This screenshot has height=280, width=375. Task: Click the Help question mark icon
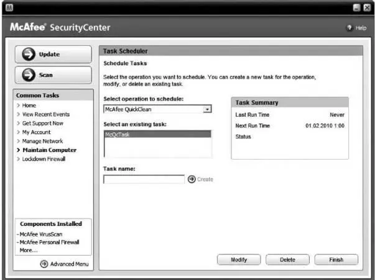[x=350, y=28]
